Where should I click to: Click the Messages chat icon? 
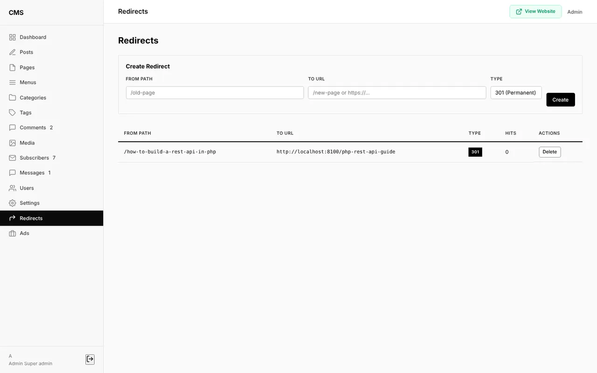(x=13, y=173)
